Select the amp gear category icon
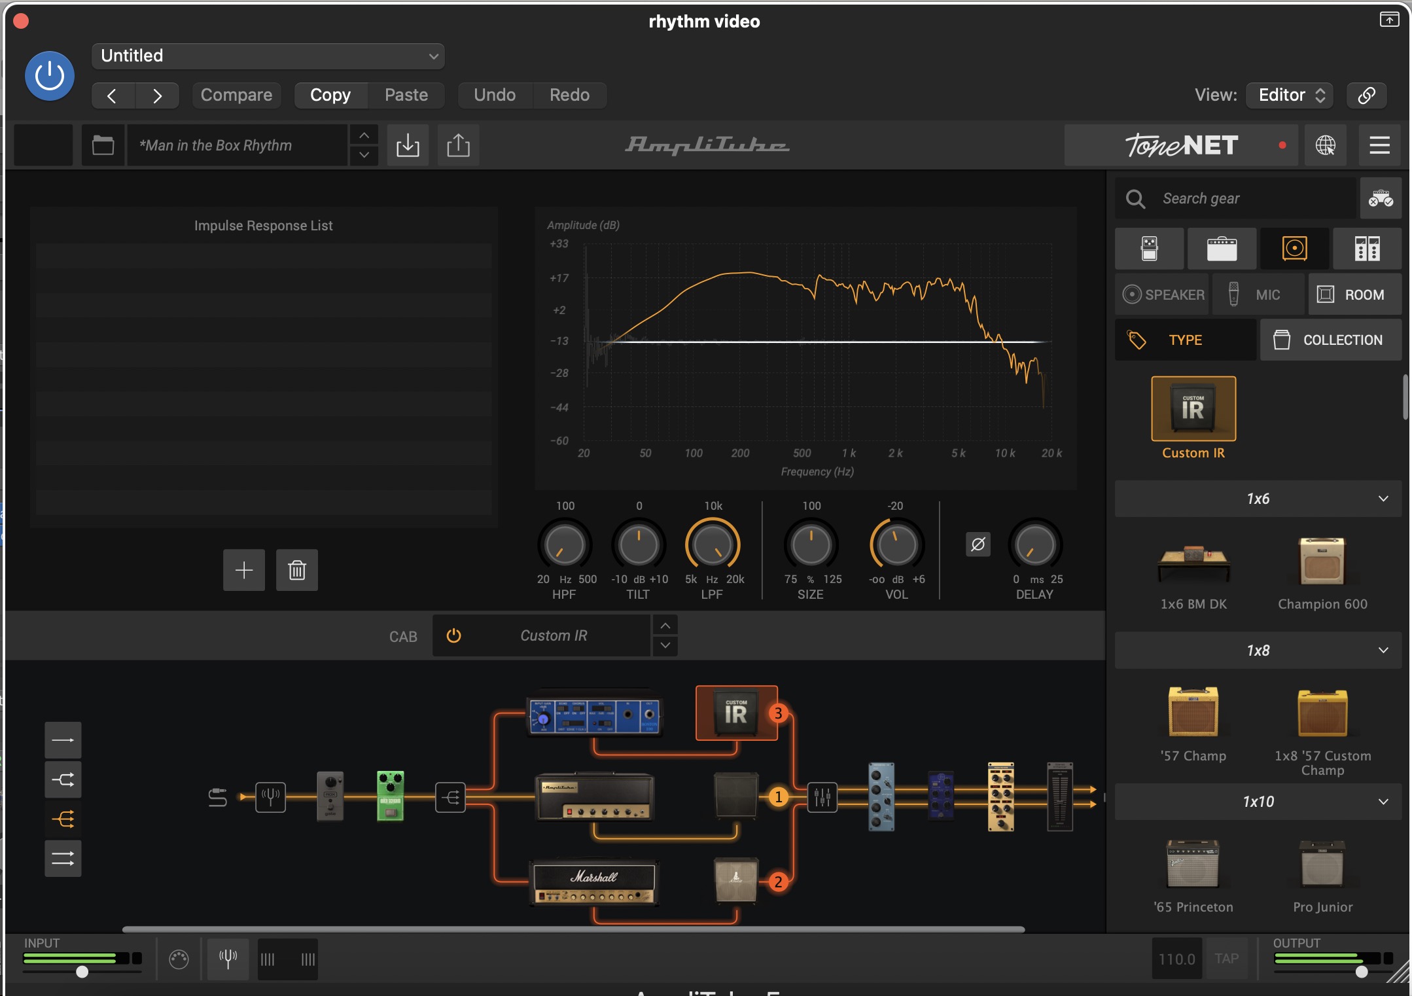 1222,249
